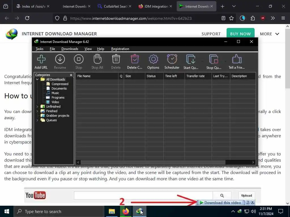Viewport: 290px width, 217px height.
Task: Click the Upload button on YouTube image
Action: click(x=247, y=196)
